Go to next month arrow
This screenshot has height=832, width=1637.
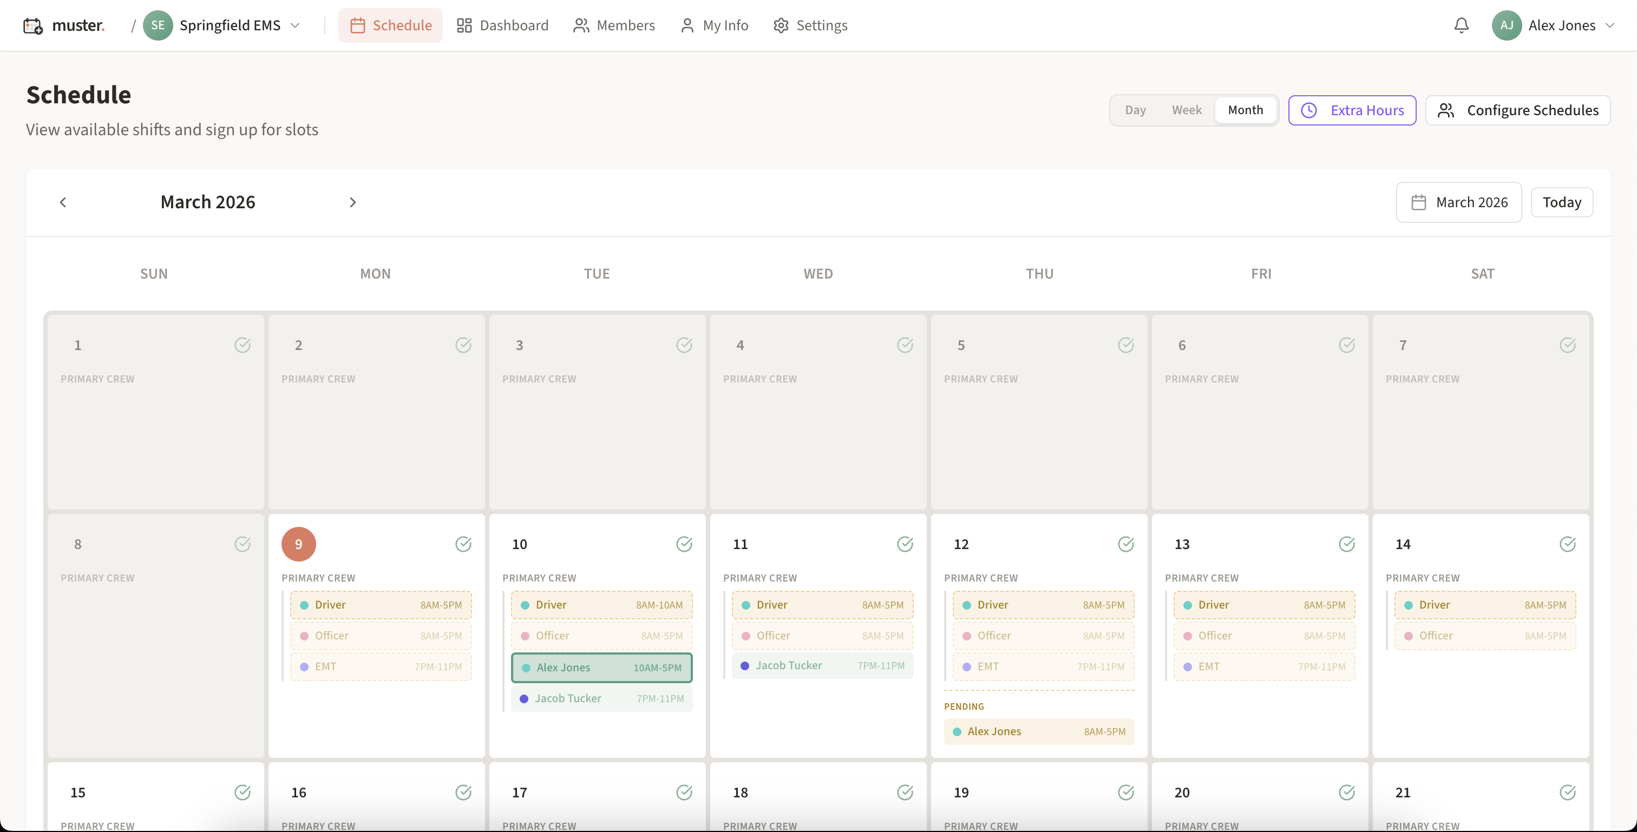coord(353,202)
